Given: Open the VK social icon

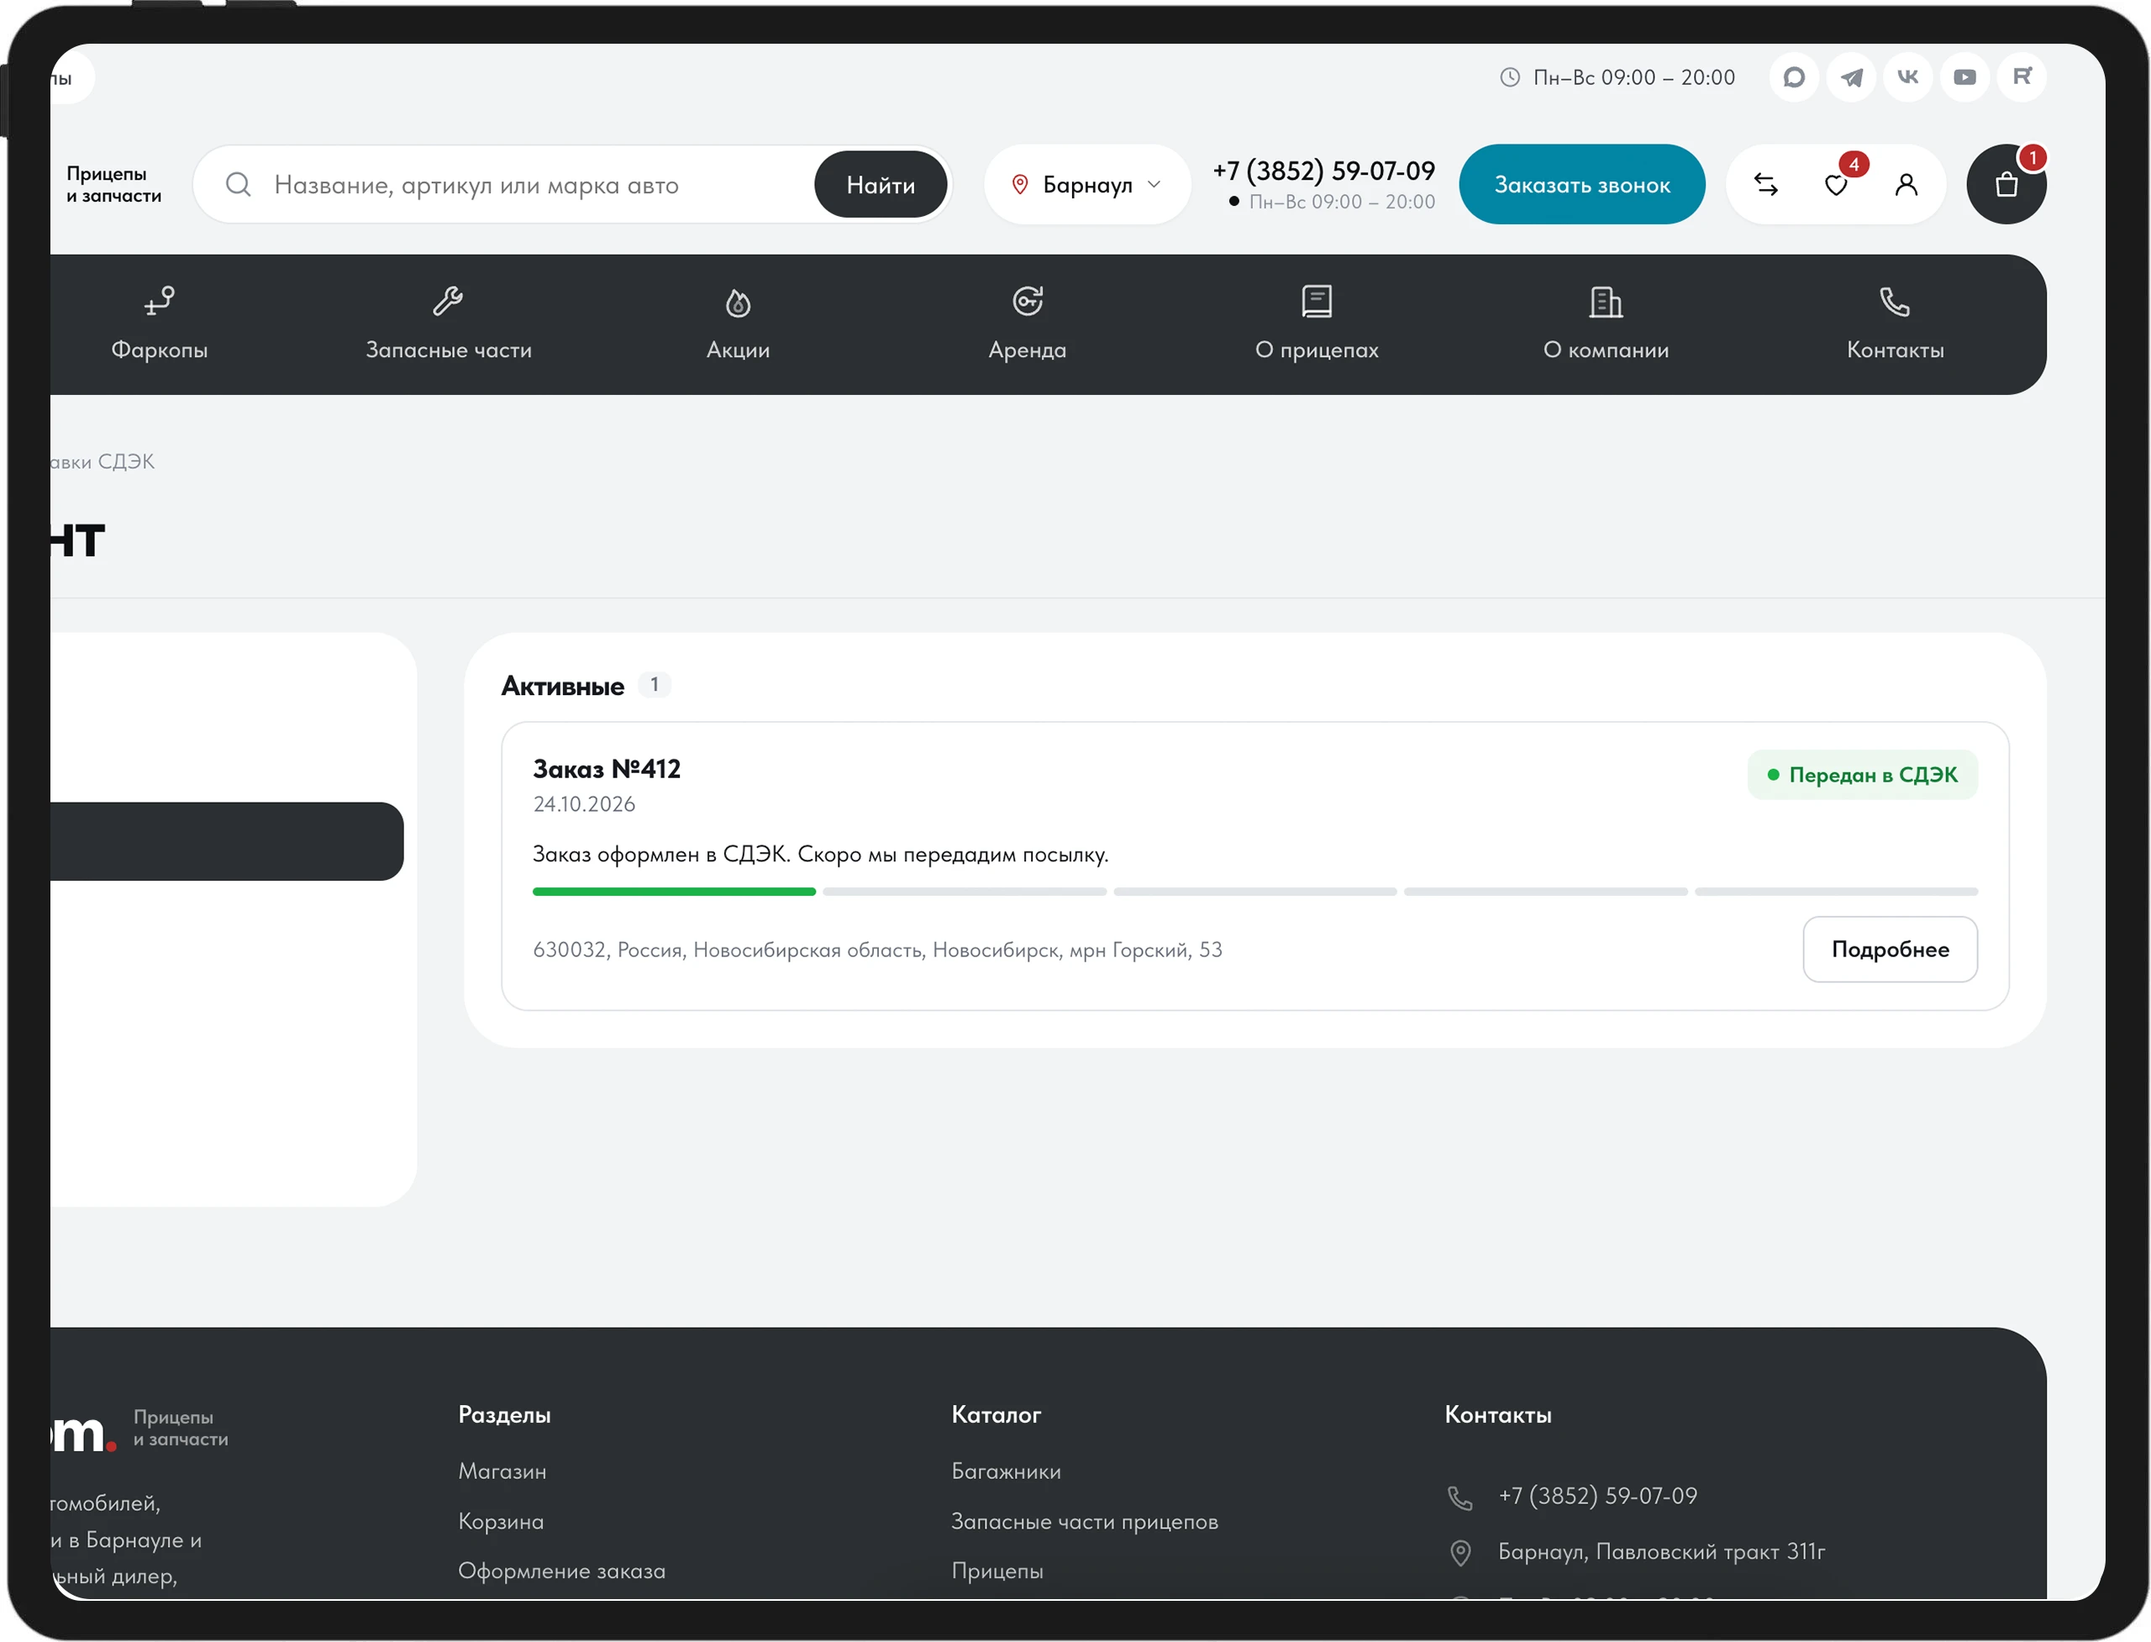Looking at the screenshot, I should (1907, 77).
